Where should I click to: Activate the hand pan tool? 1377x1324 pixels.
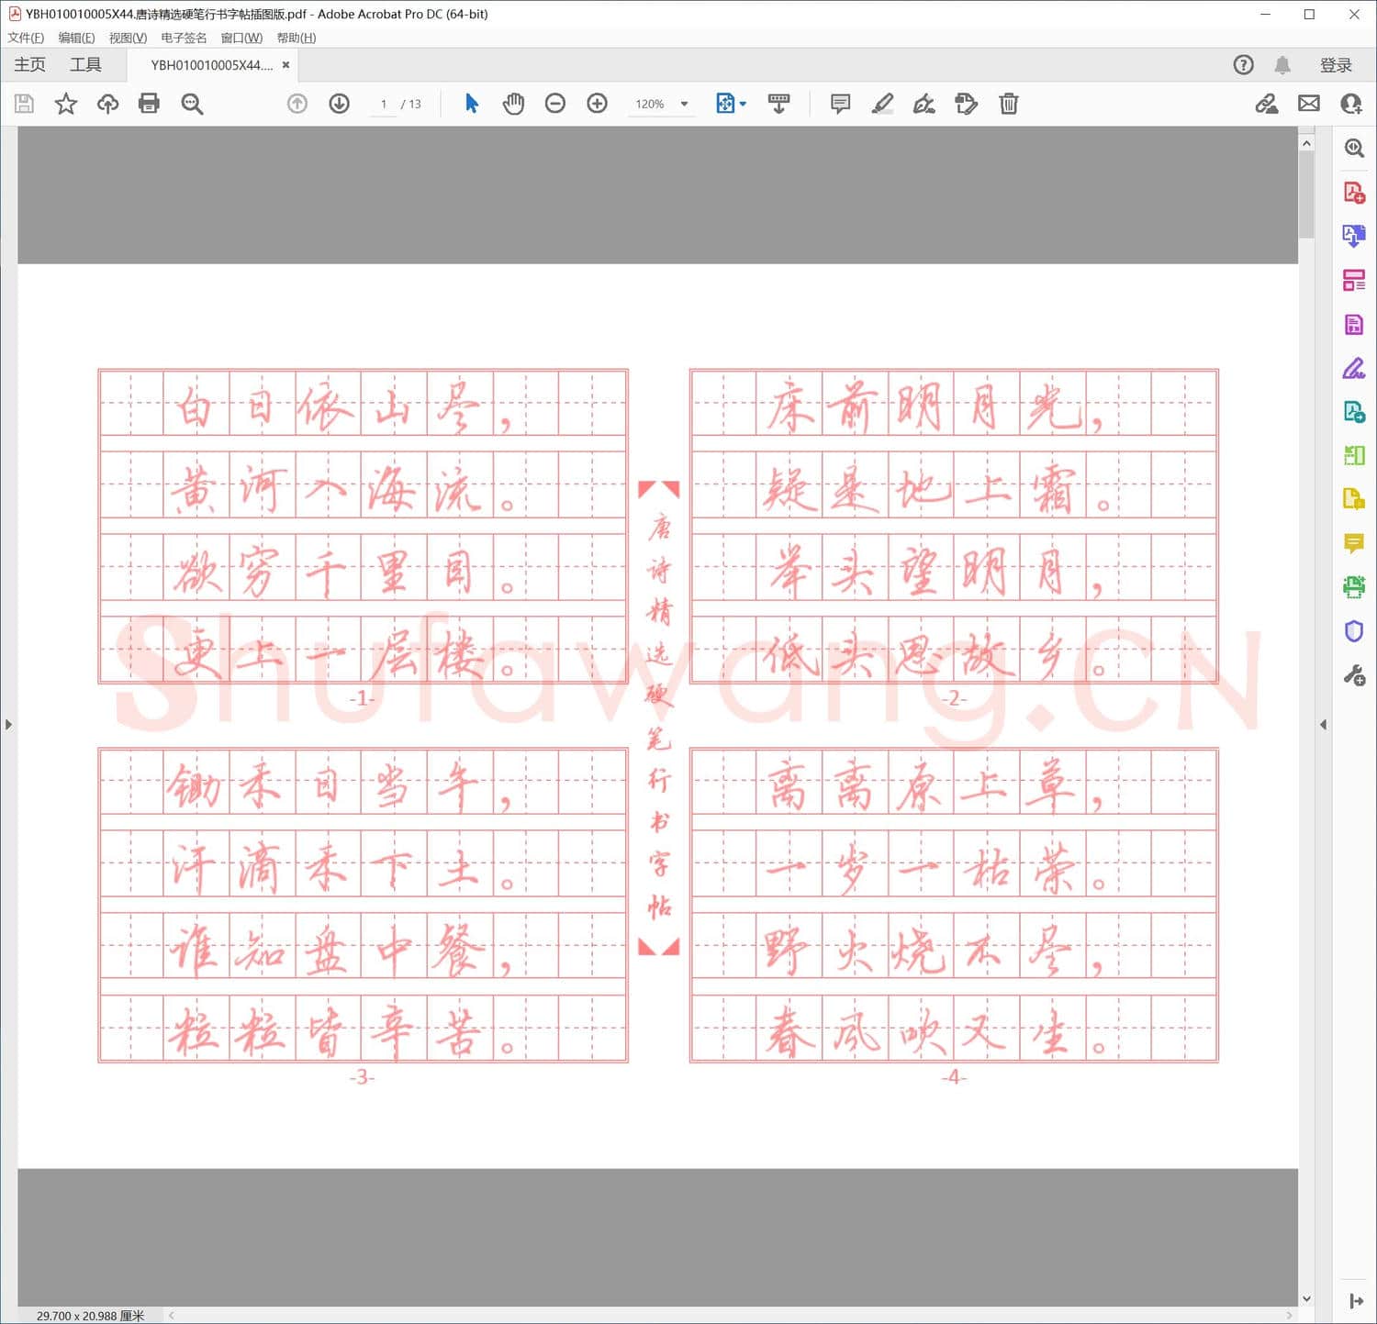pyautogui.click(x=513, y=104)
